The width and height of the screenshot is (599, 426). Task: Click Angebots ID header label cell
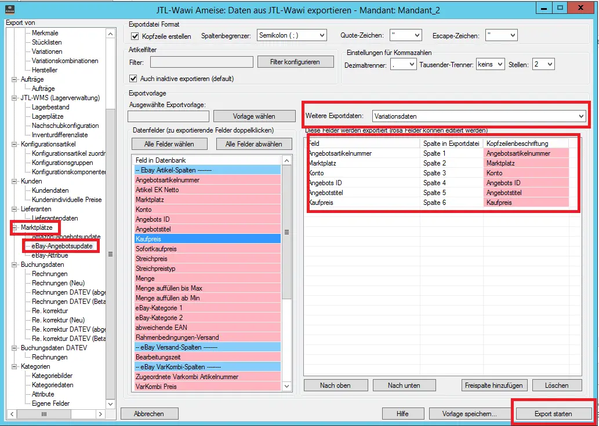pyautogui.click(x=526, y=183)
